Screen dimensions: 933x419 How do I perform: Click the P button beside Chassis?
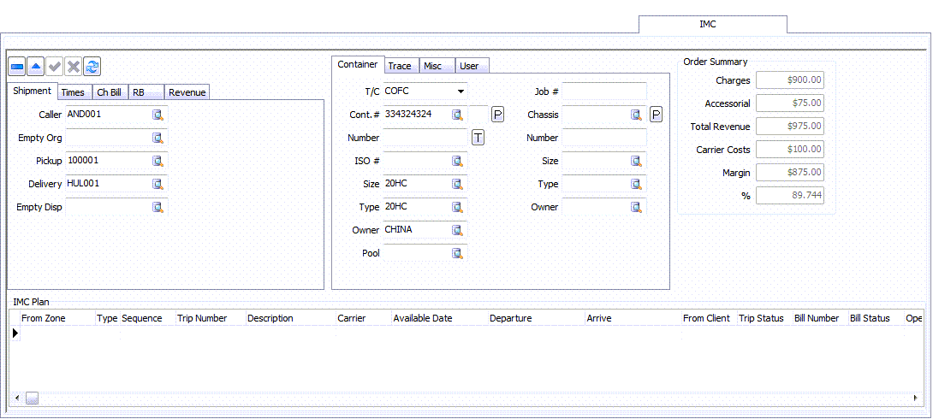pos(656,115)
